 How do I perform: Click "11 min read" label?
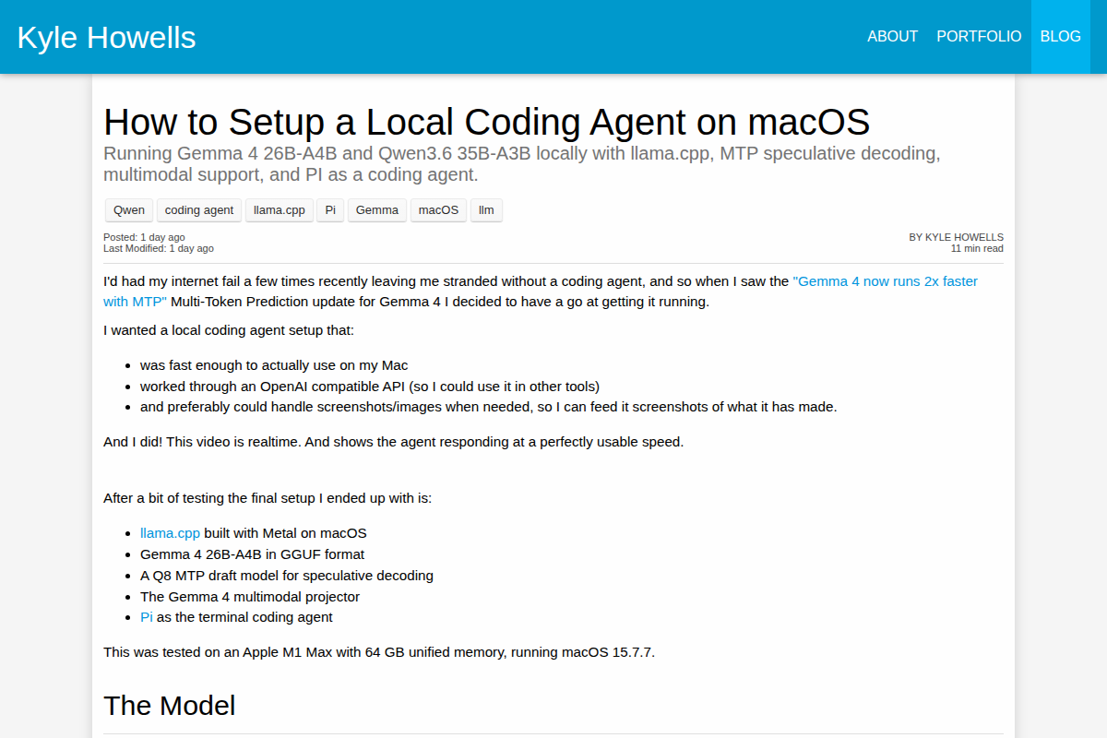click(977, 248)
